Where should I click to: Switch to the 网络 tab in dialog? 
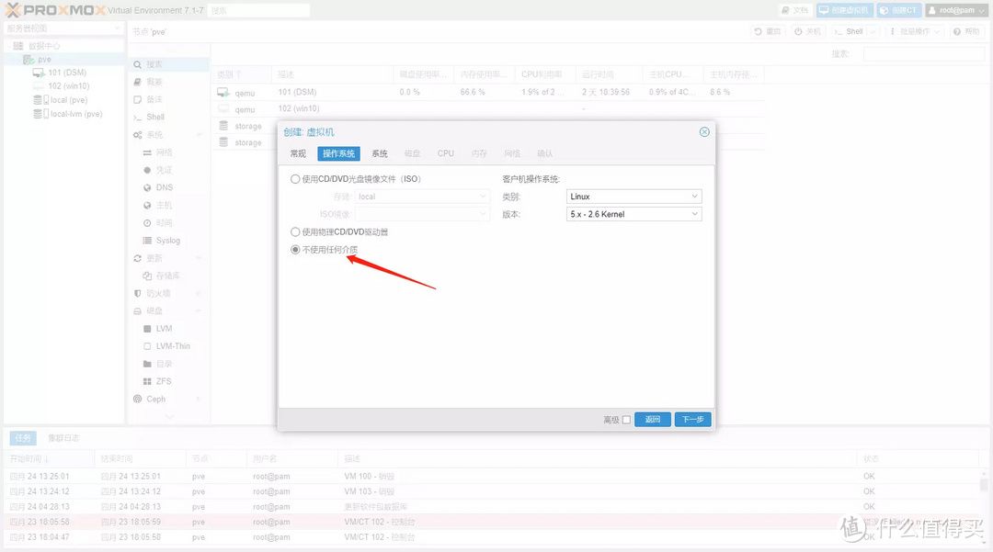tap(512, 153)
